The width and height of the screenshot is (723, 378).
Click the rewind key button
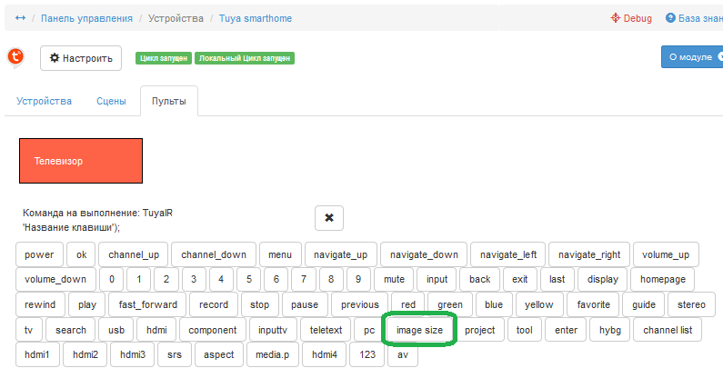point(40,304)
